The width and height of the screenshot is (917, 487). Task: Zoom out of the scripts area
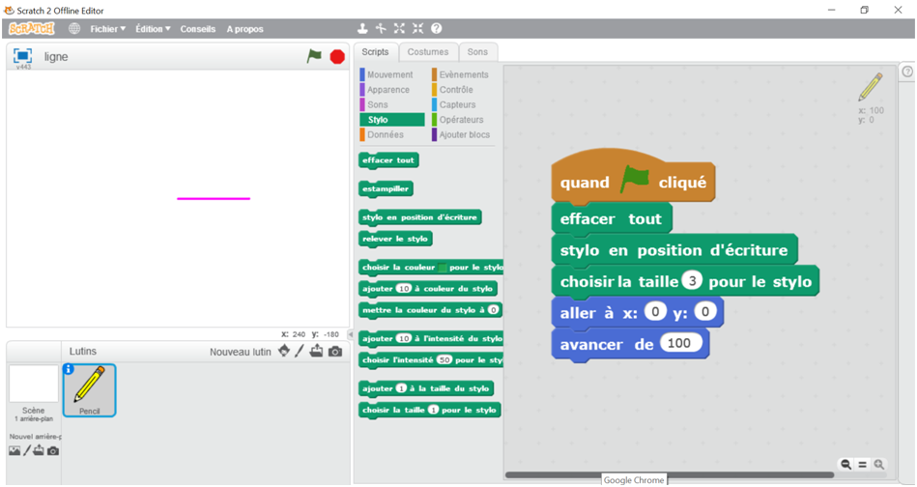(x=846, y=465)
